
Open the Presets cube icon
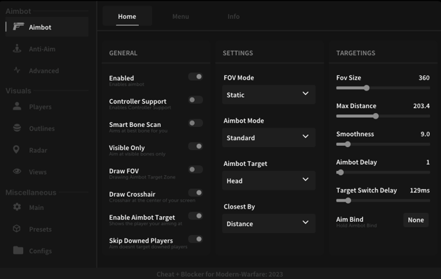(17, 229)
